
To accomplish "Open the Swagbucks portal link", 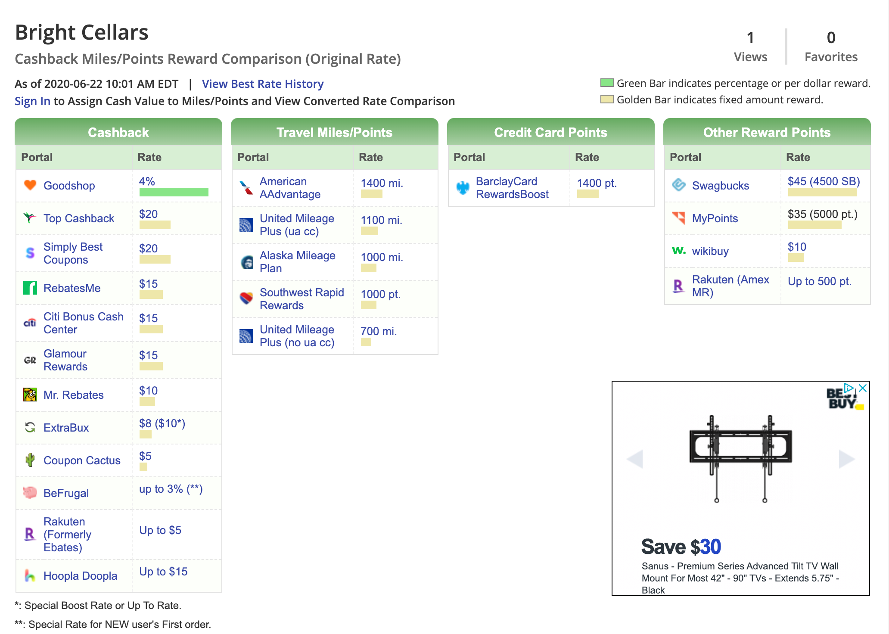I will (721, 186).
